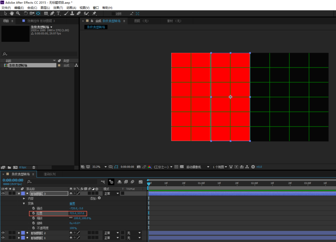This screenshot has height=242, width=336.
Task: Hide 形状图层 1 using eye icon
Action: point(3,238)
